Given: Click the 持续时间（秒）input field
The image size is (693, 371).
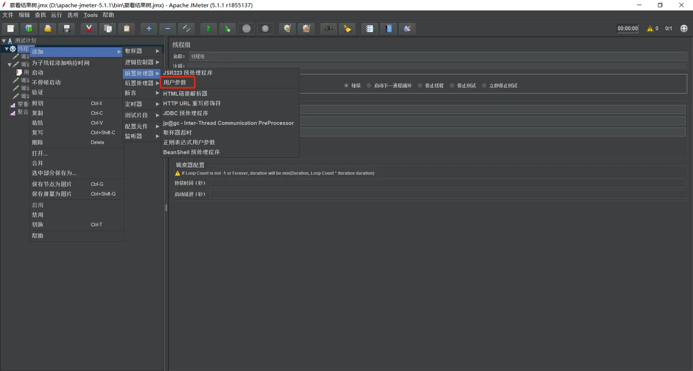Looking at the screenshot, I should click(447, 183).
